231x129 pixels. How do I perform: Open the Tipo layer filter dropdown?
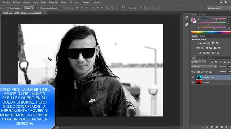tap(199, 62)
